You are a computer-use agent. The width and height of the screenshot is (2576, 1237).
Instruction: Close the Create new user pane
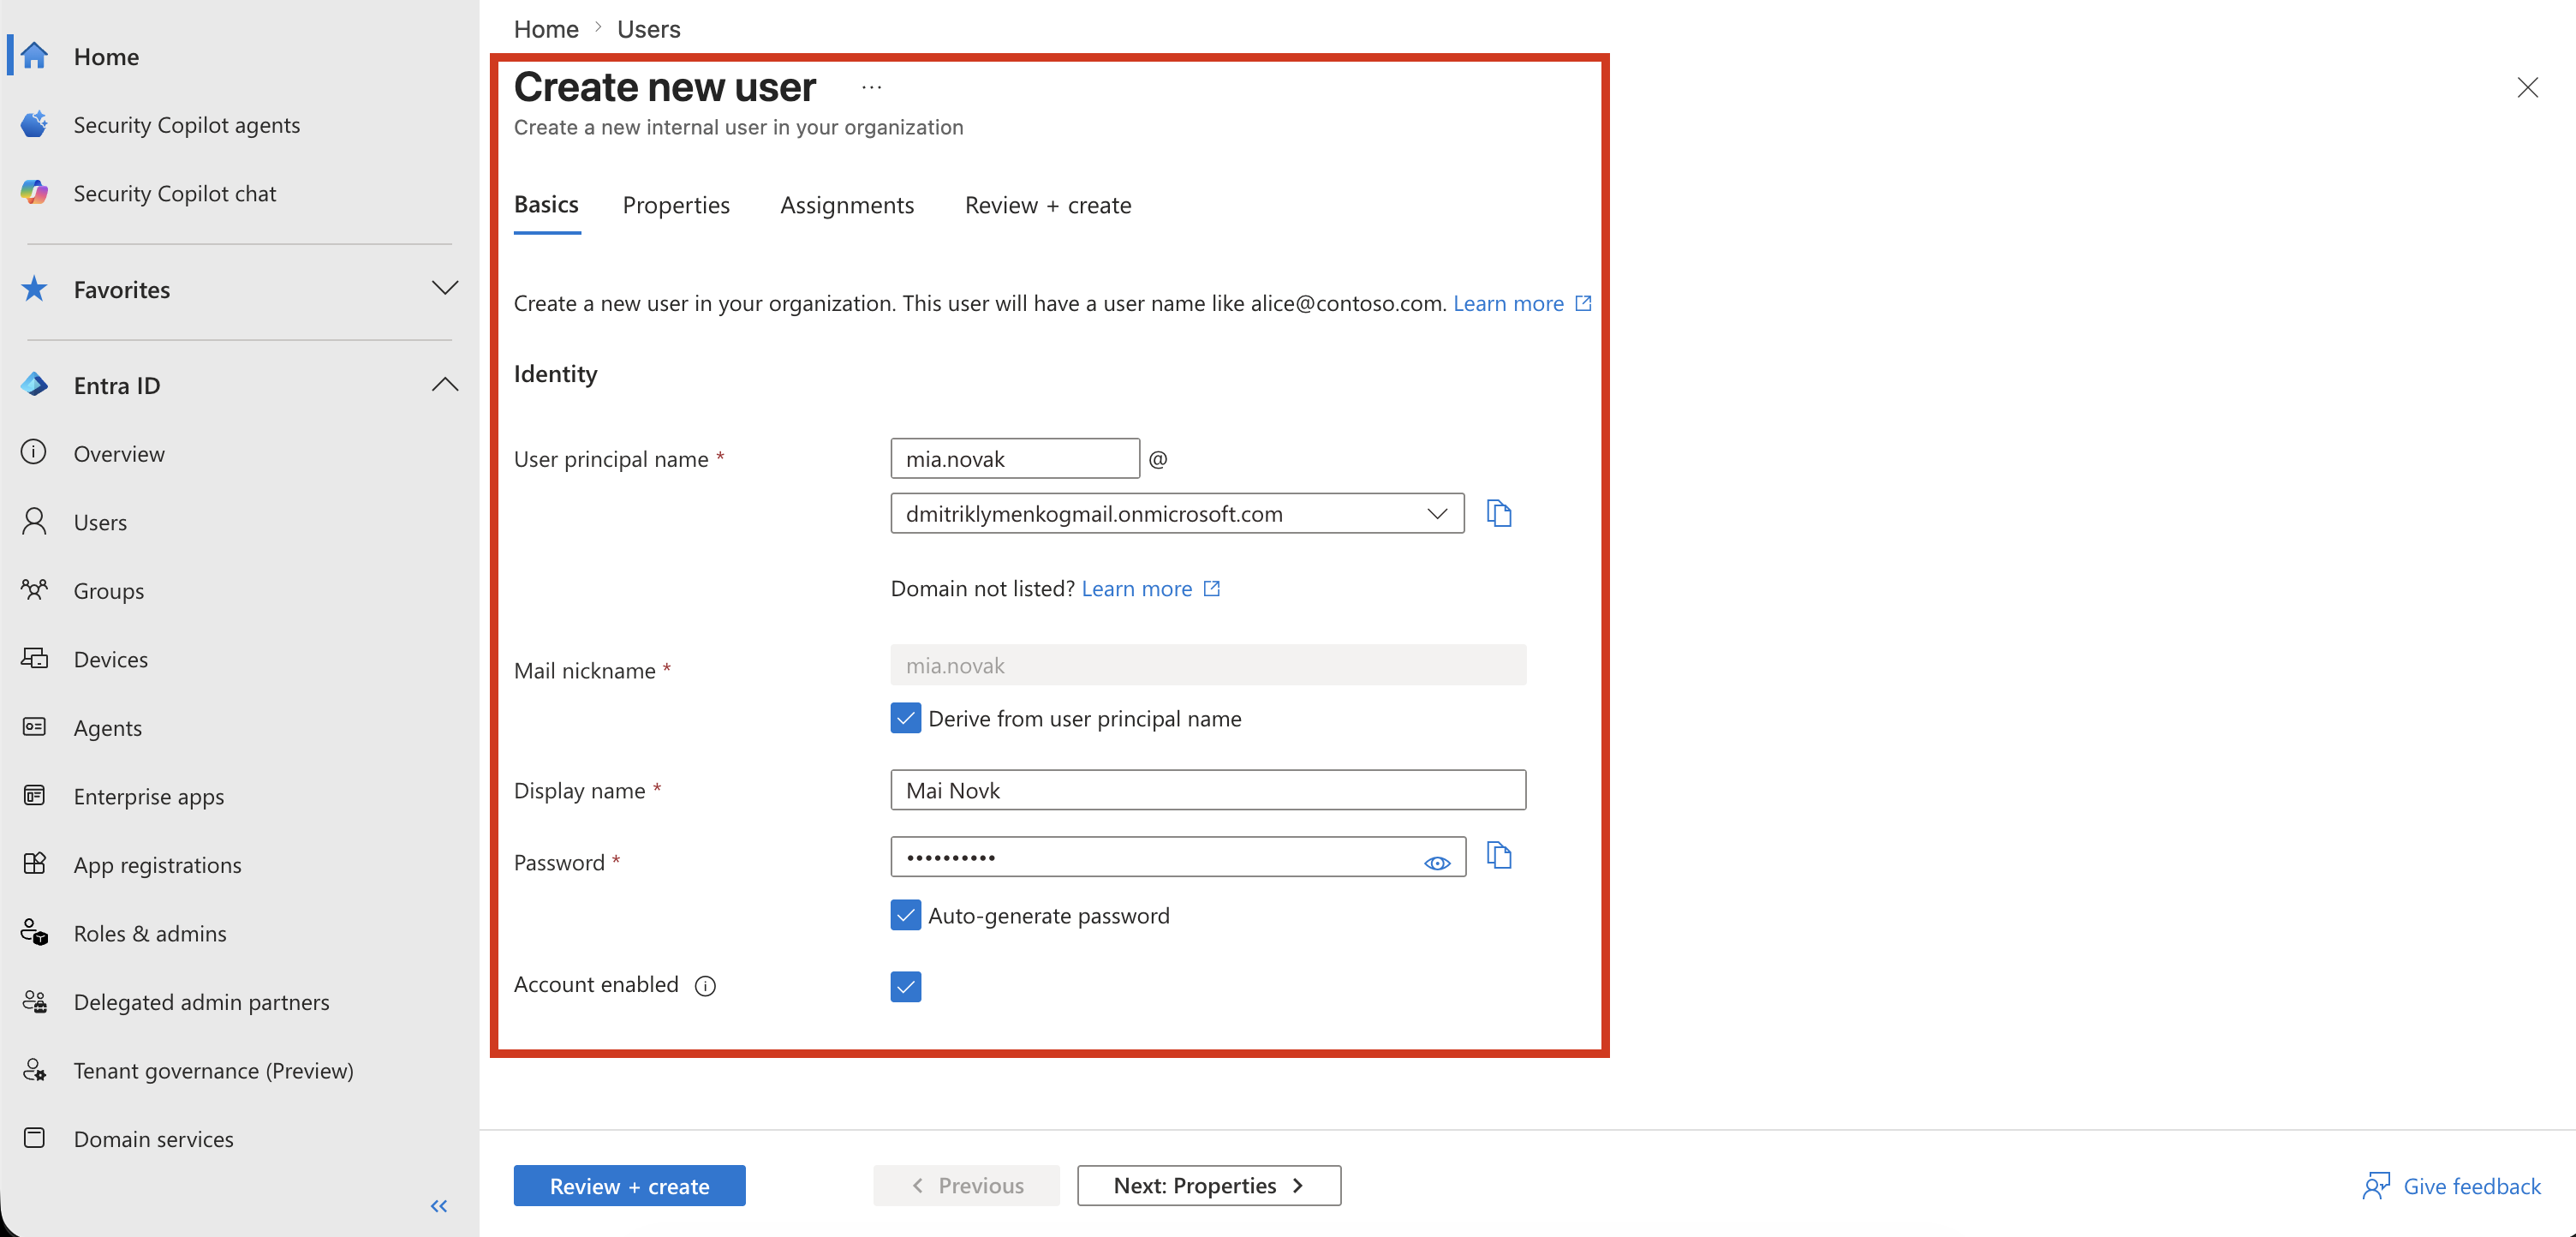point(2527,87)
